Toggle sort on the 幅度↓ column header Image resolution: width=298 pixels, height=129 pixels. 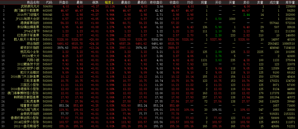[110, 2]
